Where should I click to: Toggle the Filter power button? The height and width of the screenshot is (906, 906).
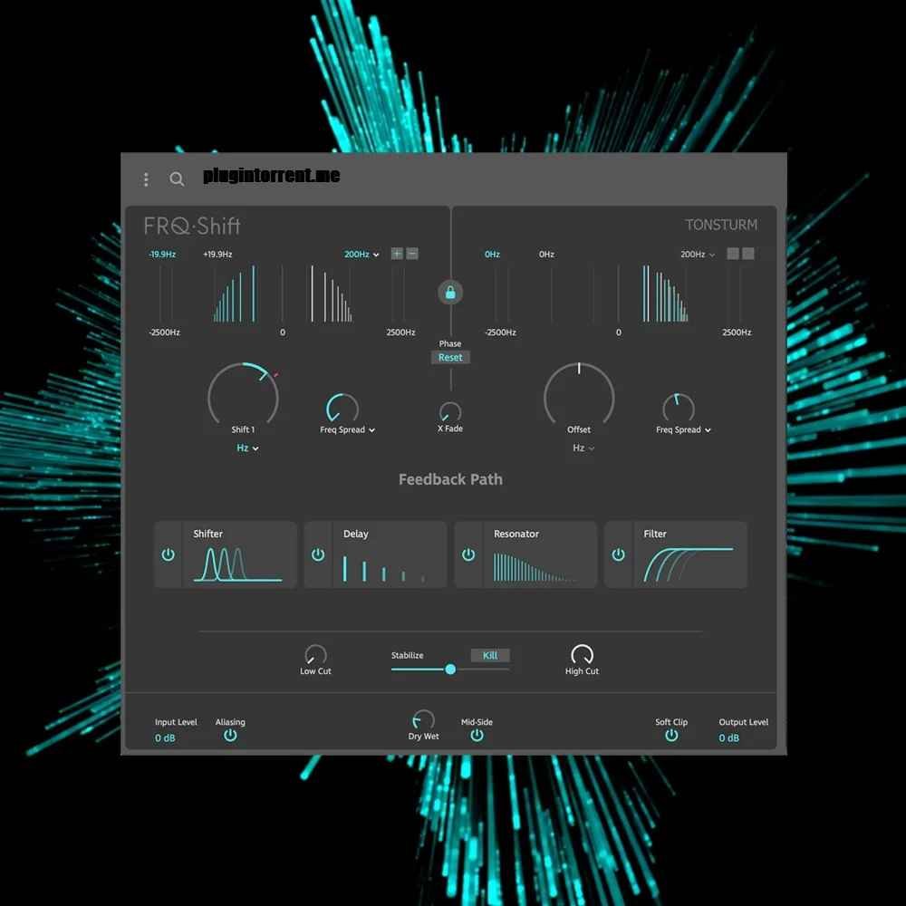coord(618,554)
